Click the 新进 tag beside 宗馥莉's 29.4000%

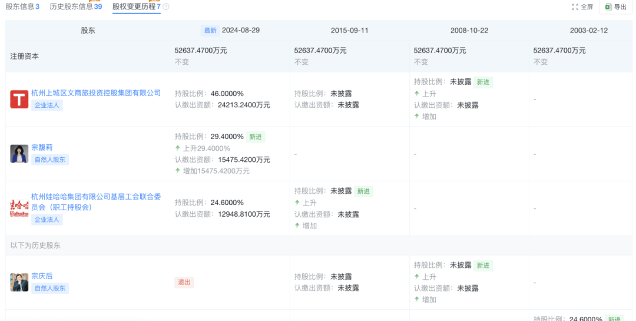[256, 137]
